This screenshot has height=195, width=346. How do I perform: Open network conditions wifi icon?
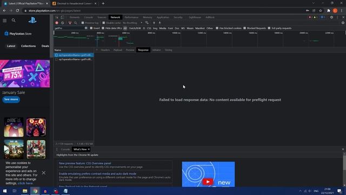pyautogui.click(x=147, y=23)
